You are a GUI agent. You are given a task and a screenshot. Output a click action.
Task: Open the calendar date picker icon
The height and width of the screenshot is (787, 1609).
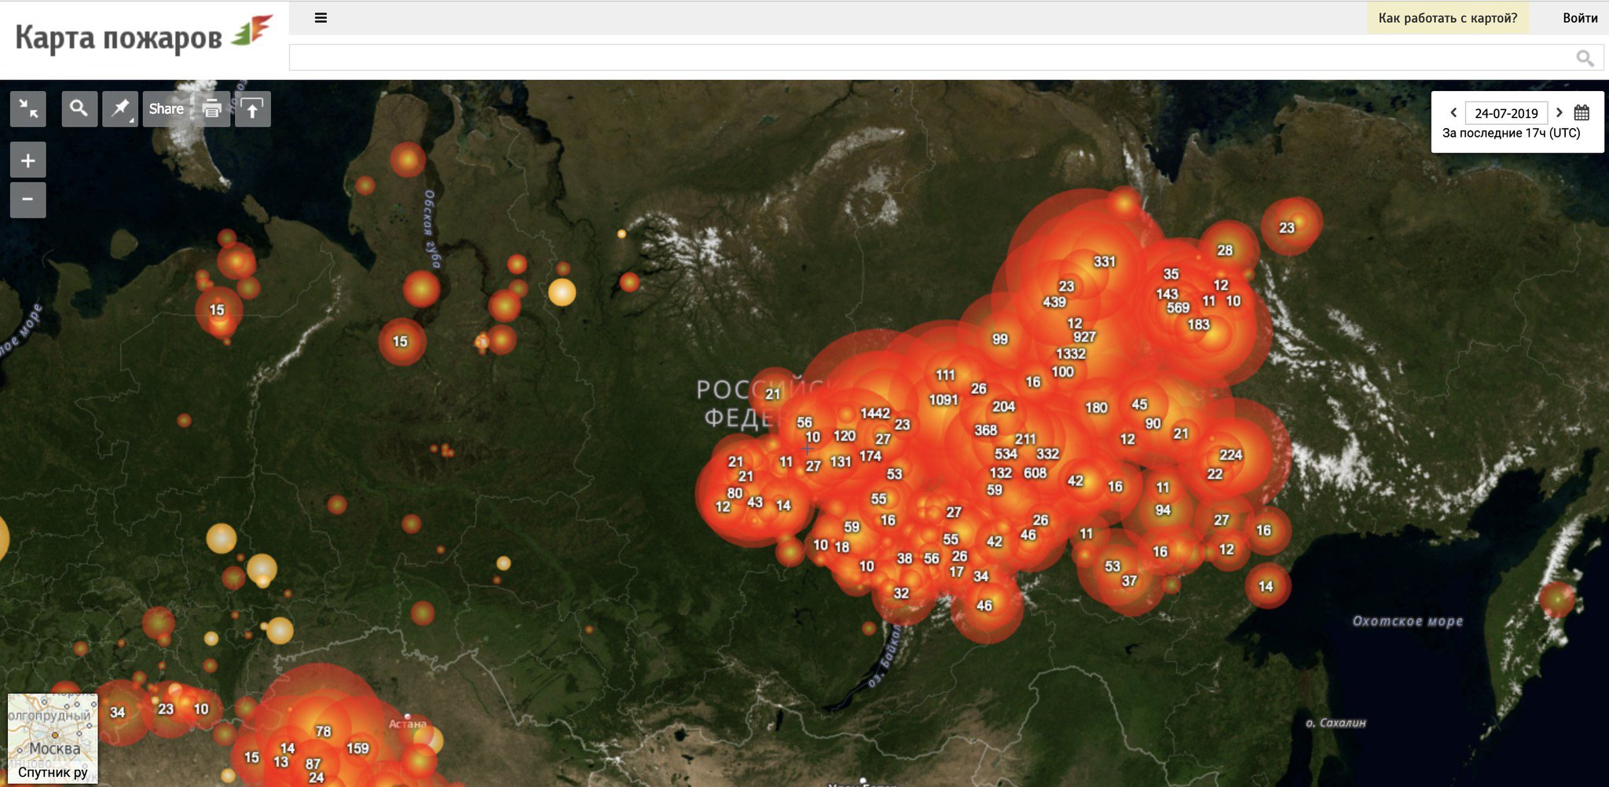[1582, 112]
